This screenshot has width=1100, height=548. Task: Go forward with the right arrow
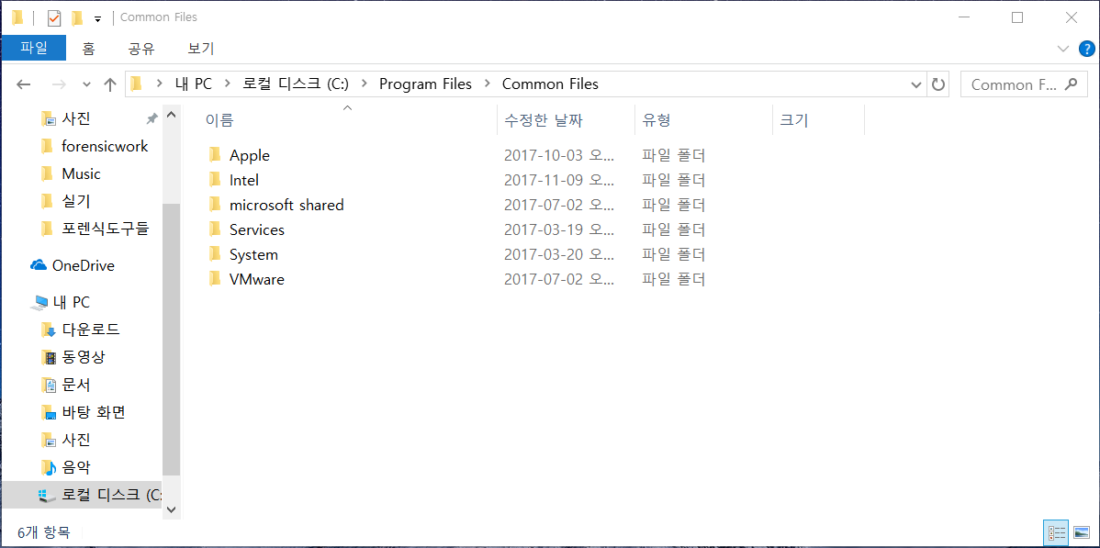click(x=60, y=84)
